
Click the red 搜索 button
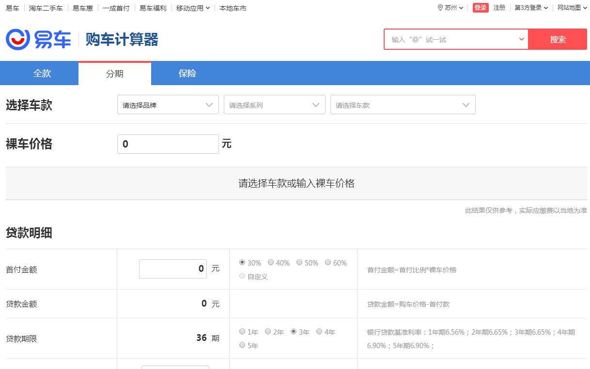pyautogui.click(x=558, y=40)
